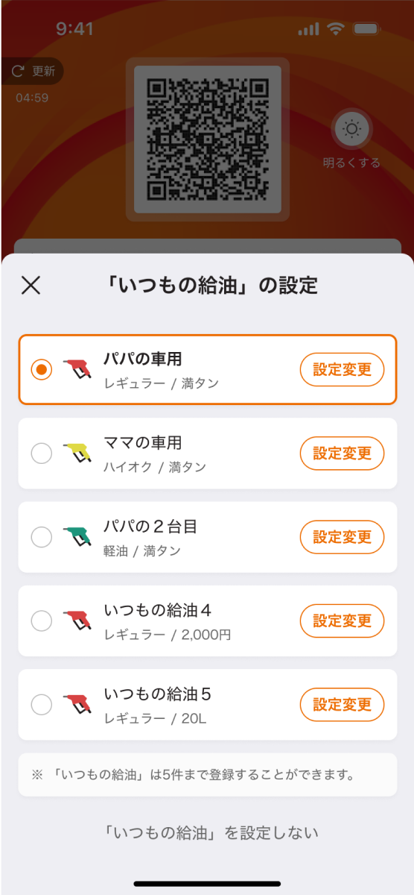Select the ママの車用 radio button
Viewport: 414px width, 895px height.
click(42, 453)
